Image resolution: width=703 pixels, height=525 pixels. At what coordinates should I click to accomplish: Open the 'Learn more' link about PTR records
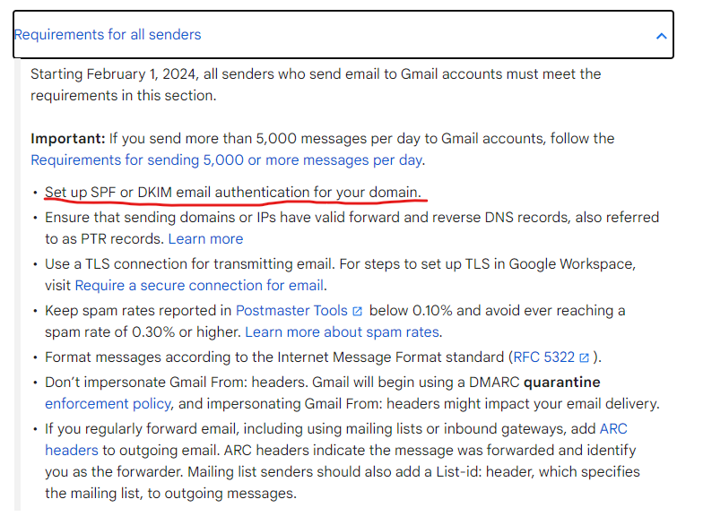(x=205, y=239)
